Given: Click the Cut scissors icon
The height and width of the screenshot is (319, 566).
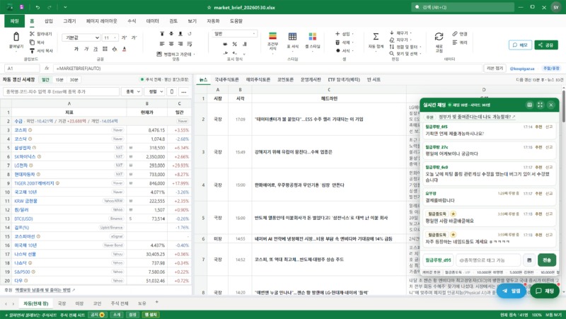Looking at the screenshot, I should pyautogui.click(x=32, y=33).
